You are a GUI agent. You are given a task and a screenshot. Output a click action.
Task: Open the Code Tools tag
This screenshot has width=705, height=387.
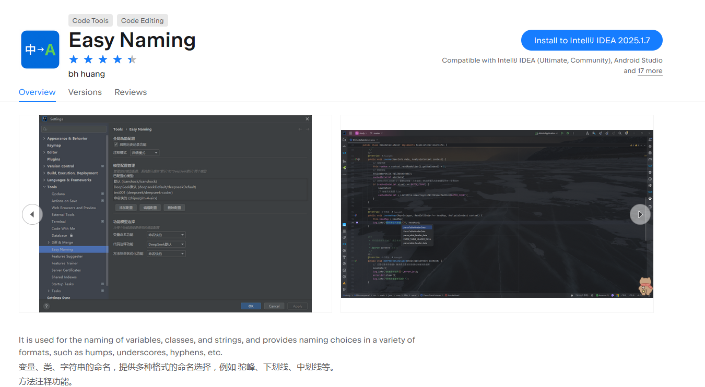(x=90, y=21)
